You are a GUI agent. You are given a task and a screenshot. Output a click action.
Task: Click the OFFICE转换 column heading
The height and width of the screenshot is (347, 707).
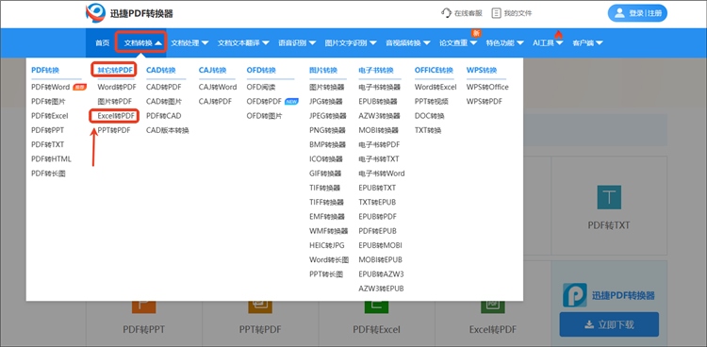coord(434,71)
